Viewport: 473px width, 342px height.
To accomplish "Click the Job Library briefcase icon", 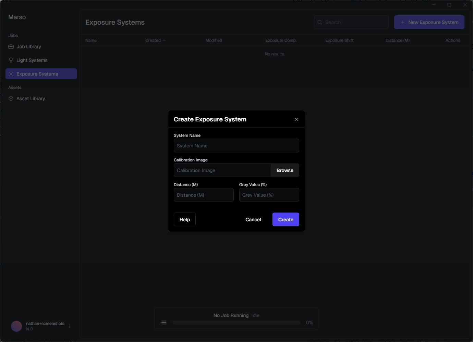I will 11,47.
